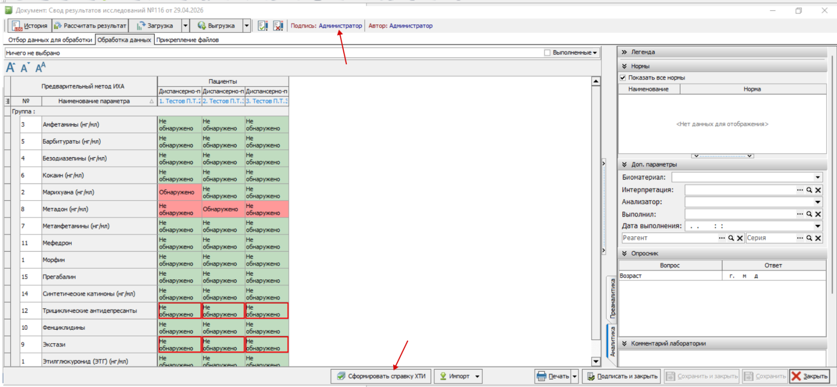837x387 pixels.
Task: Click table scrollbar up arrow
Action: (595, 81)
